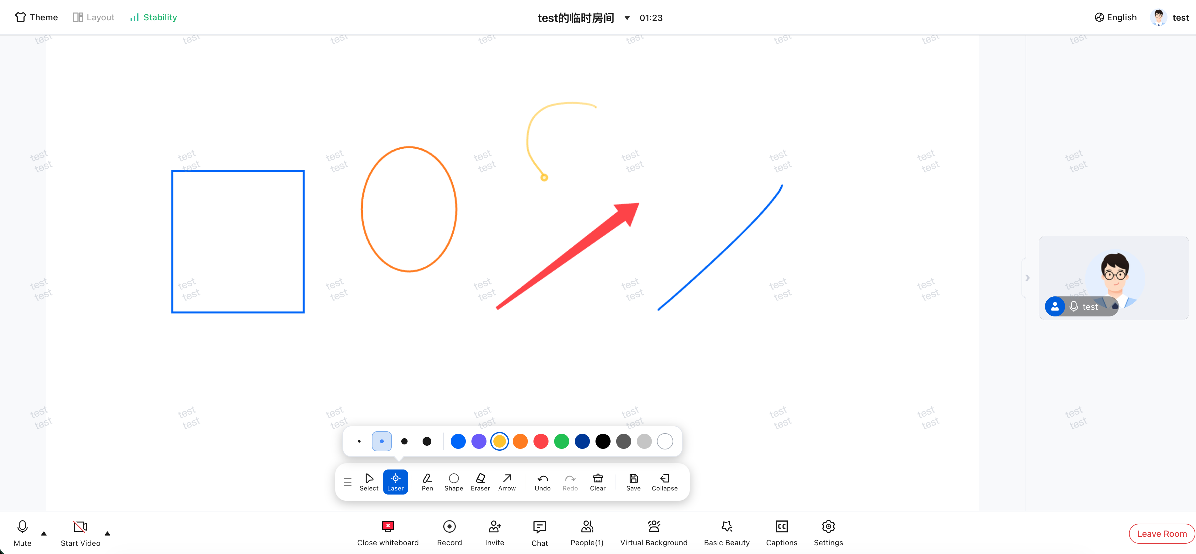This screenshot has width=1196, height=554.
Task: Open room name dropdown
Action: click(x=627, y=18)
